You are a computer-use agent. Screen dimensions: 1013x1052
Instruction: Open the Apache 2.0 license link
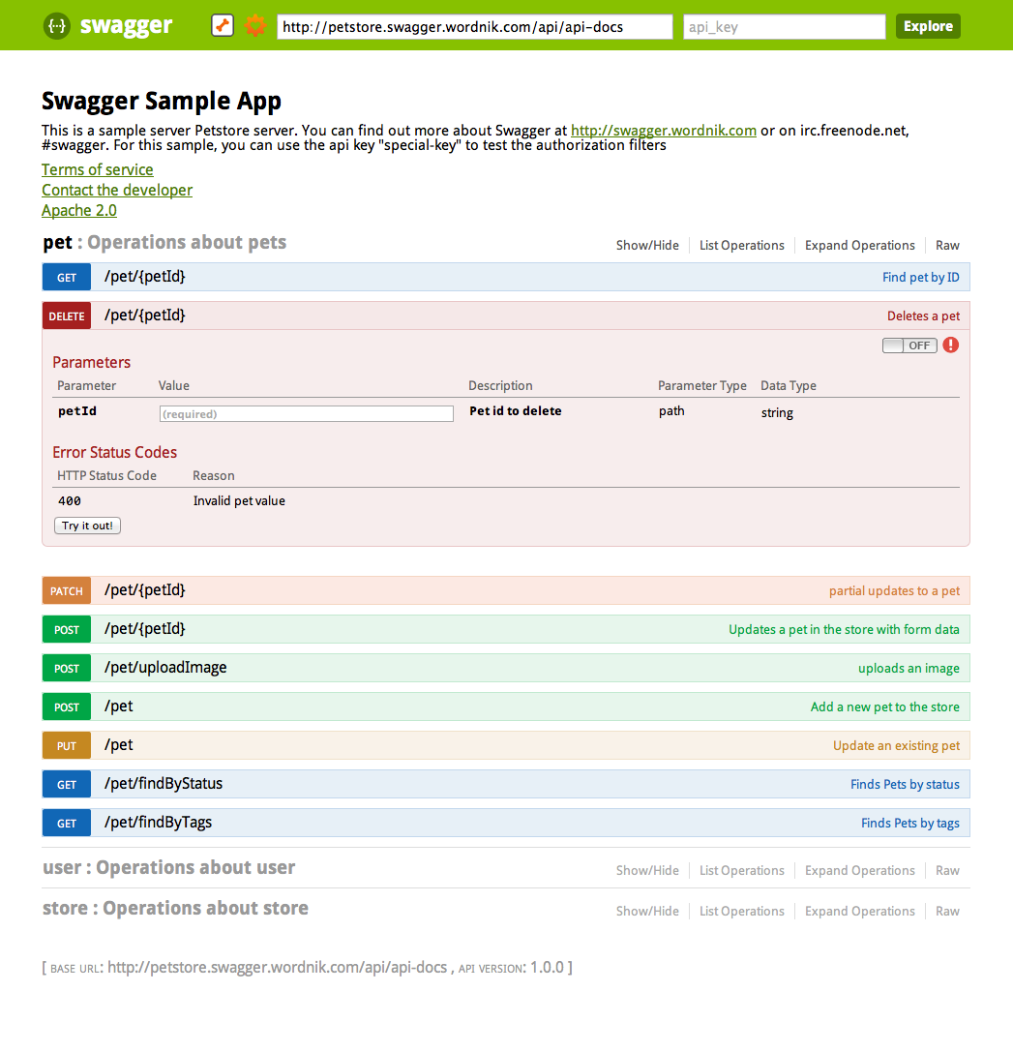point(79,210)
